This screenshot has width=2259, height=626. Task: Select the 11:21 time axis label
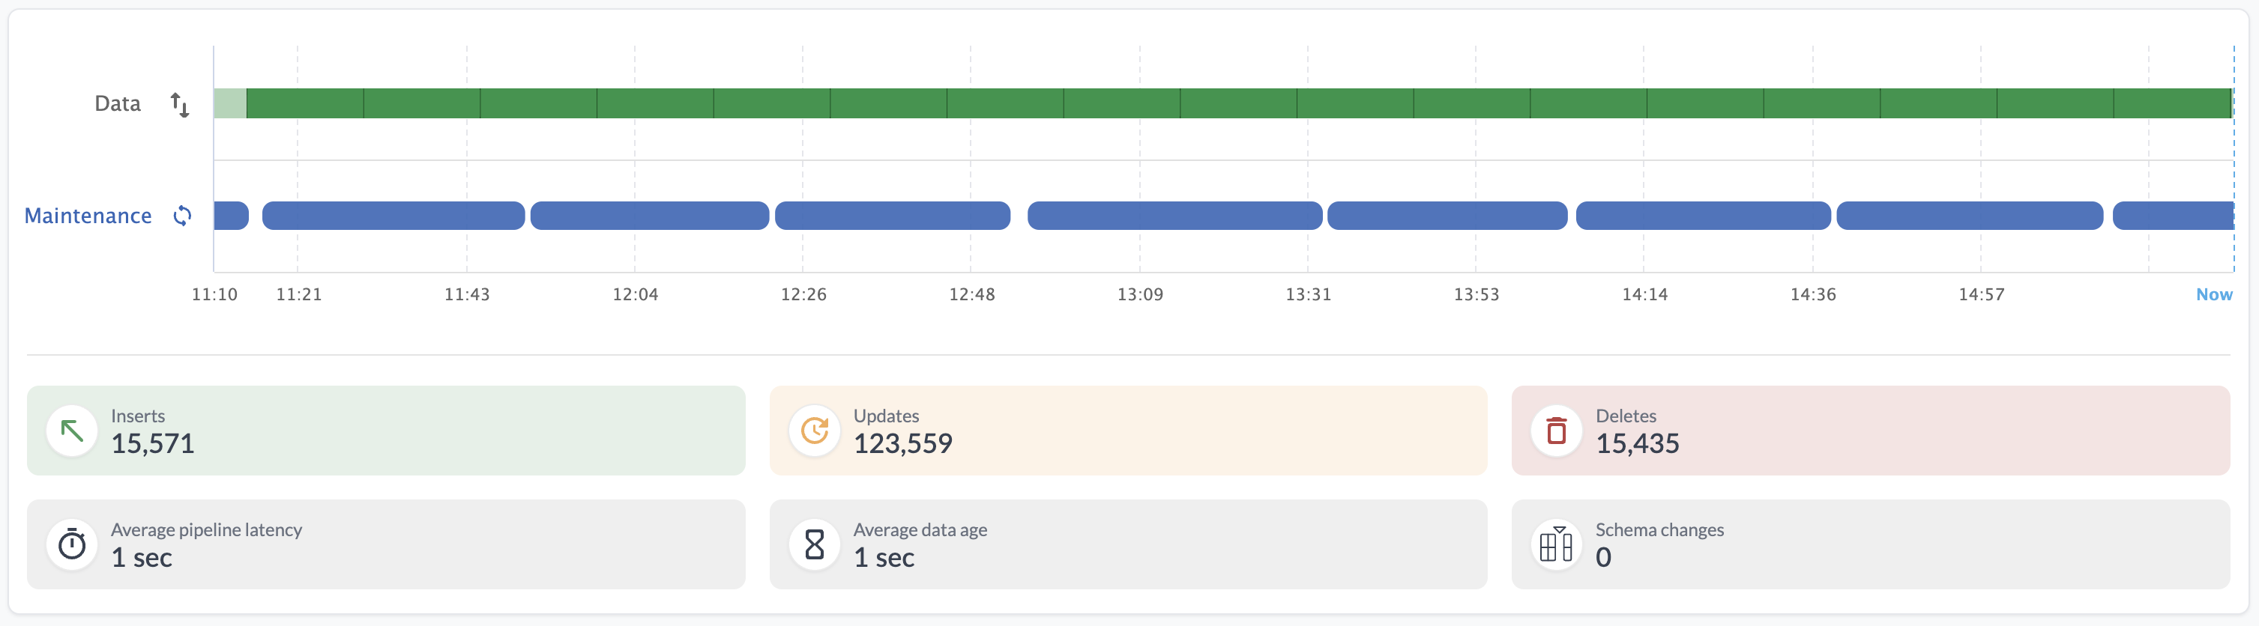(299, 295)
